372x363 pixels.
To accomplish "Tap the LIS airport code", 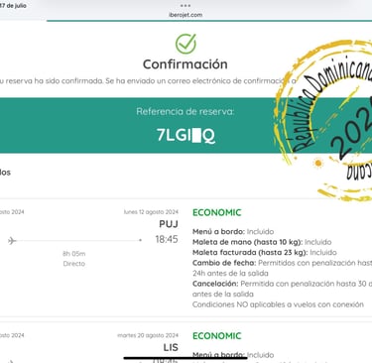I will coord(171,347).
